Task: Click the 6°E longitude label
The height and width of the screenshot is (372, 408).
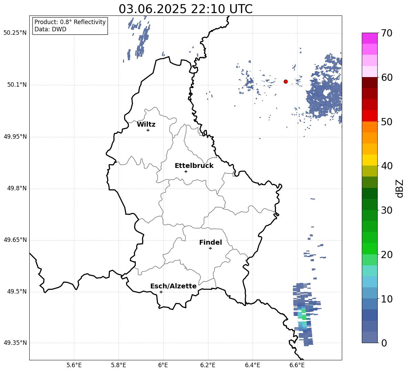Action: 163,365
